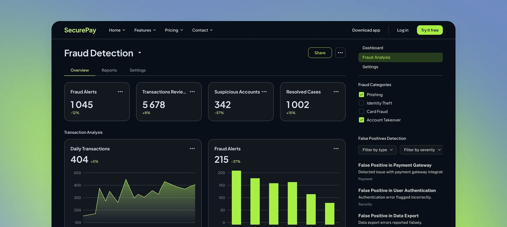Open the Daily Transactions chart options menu

pos(192,149)
